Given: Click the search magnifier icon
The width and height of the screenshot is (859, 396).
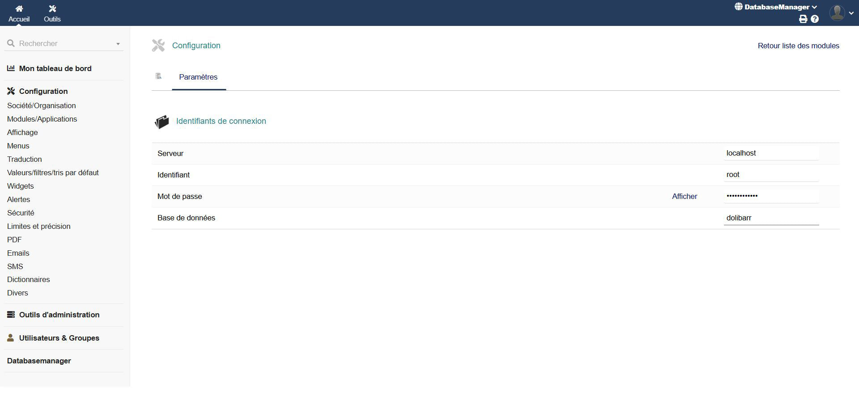Looking at the screenshot, I should [x=11, y=43].
